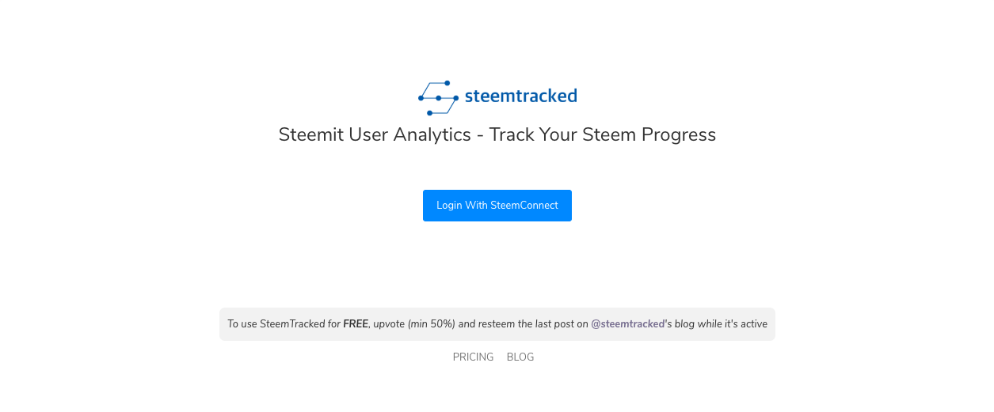Visit the @steemtracked profile link
994x412 pixels.
[628, 324]
